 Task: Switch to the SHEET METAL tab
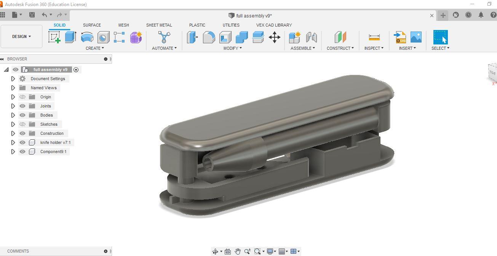tap(159, 25)
